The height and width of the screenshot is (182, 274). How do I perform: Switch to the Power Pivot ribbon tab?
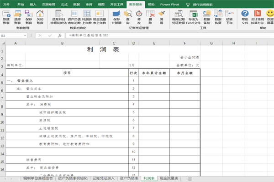click(170, 5)
